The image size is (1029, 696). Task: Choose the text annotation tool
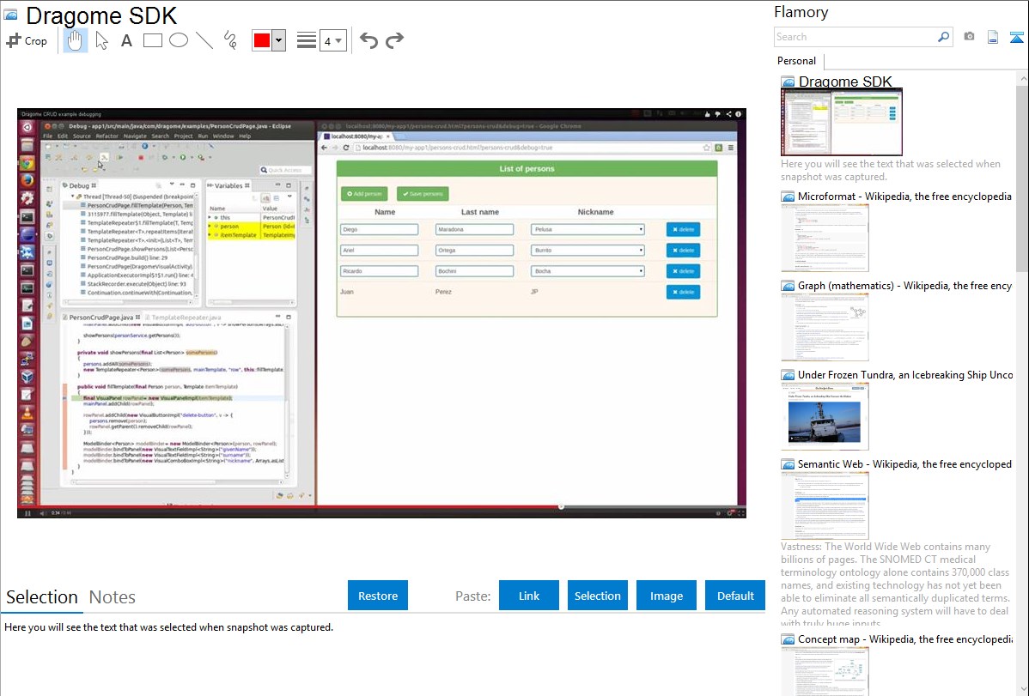click(x=126, y=40)
